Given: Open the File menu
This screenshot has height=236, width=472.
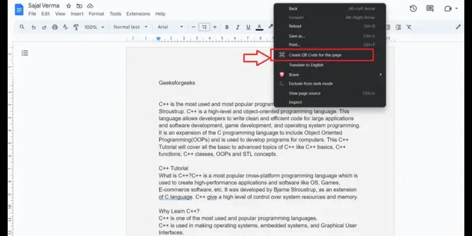Looking at the screenshot, I should pyautogui.click(x=32, y=14).
